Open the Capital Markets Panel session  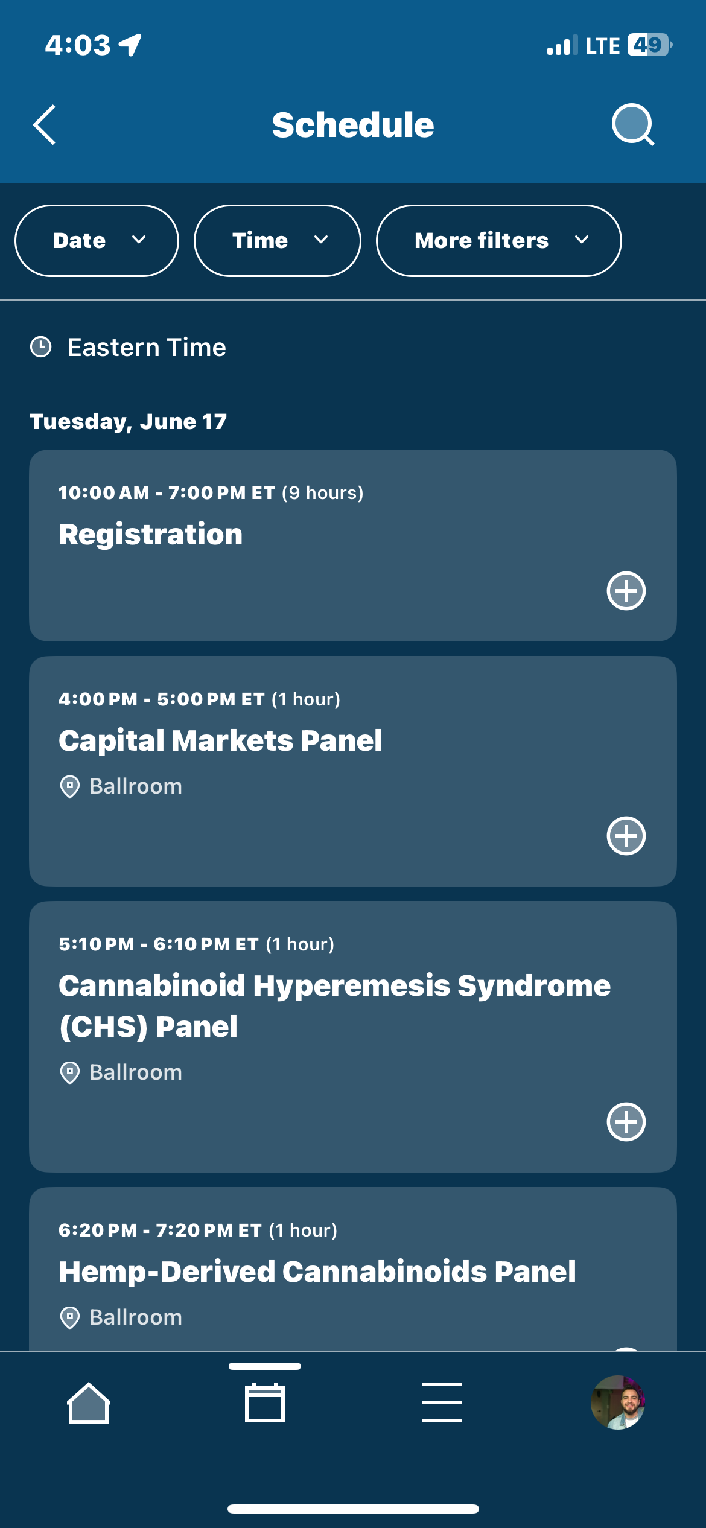pos(353,771)
